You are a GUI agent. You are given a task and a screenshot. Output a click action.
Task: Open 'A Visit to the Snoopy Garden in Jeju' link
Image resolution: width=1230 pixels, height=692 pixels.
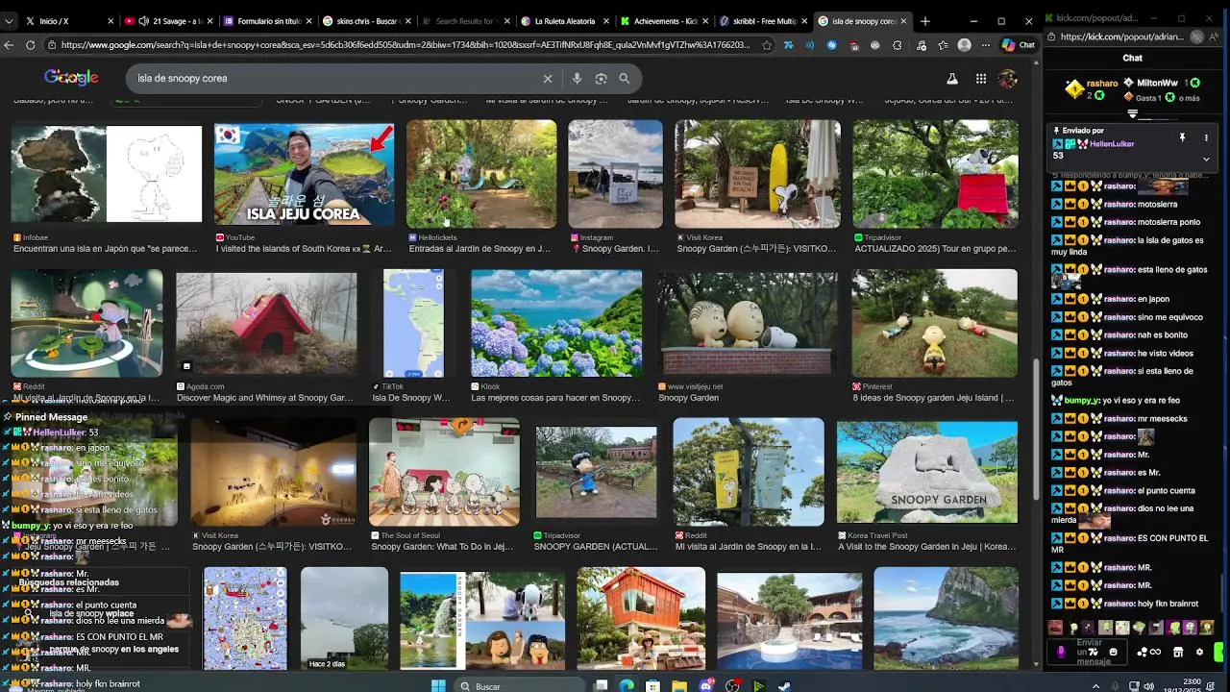coord(926,547)
